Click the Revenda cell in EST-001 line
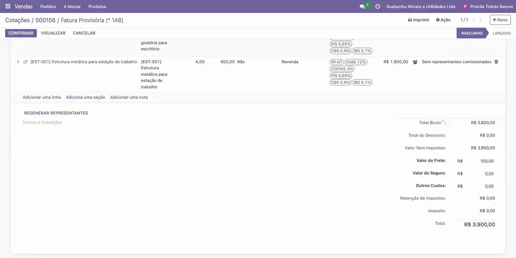516x258 pixels. [290, 62]
